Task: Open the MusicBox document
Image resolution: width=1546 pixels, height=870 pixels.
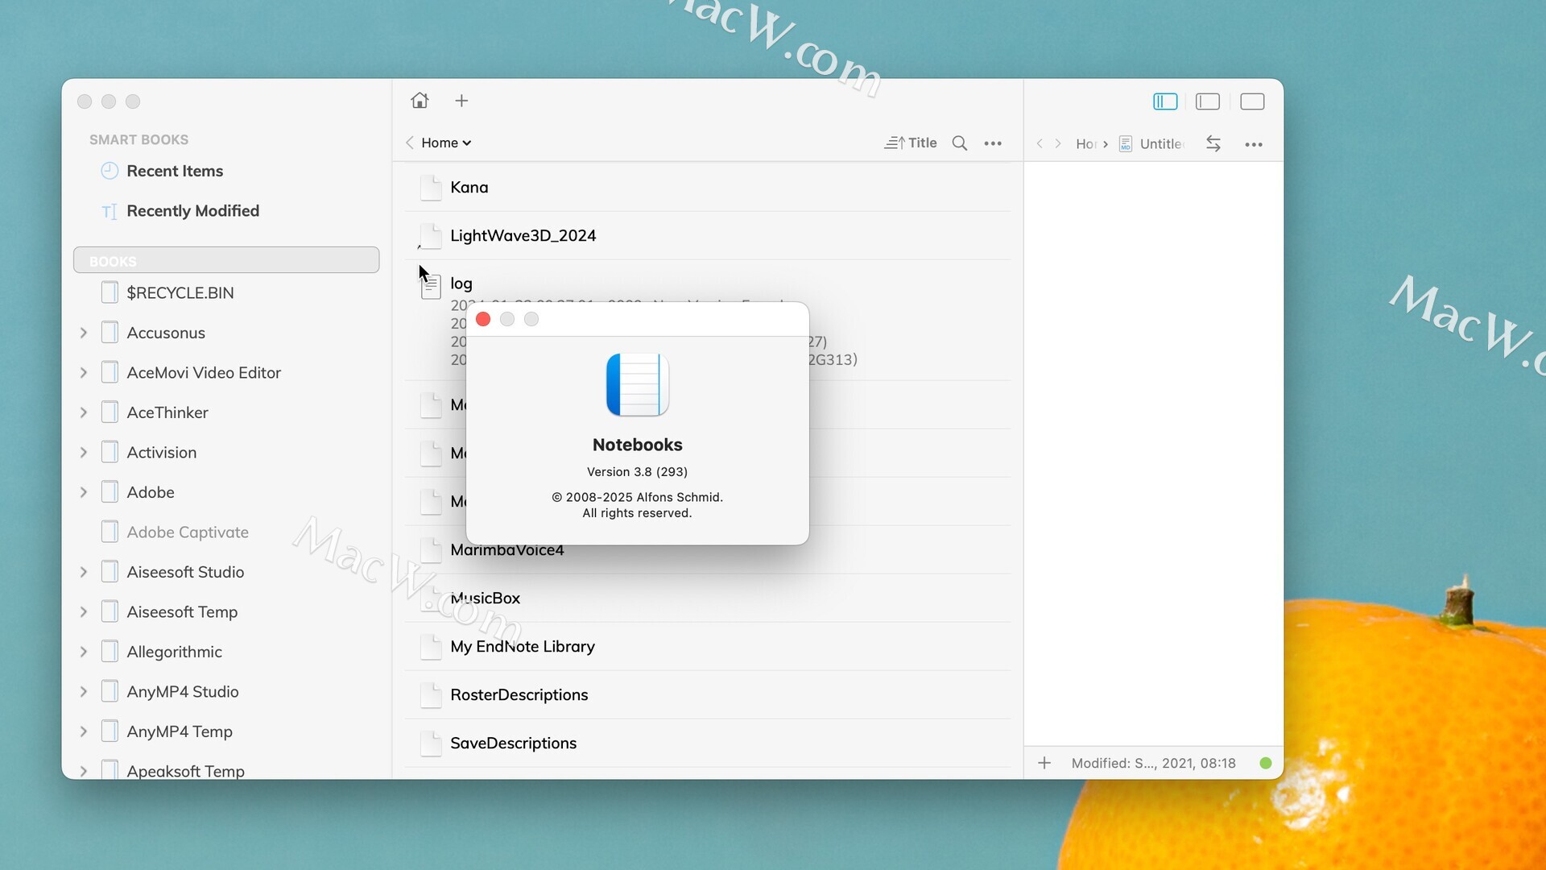Action: pos(708,598)
